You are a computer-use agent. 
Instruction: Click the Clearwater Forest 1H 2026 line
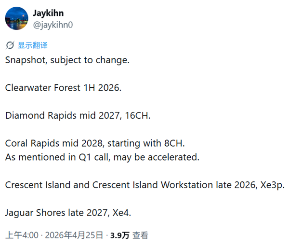pyautogui.click(x=65, y=88)
